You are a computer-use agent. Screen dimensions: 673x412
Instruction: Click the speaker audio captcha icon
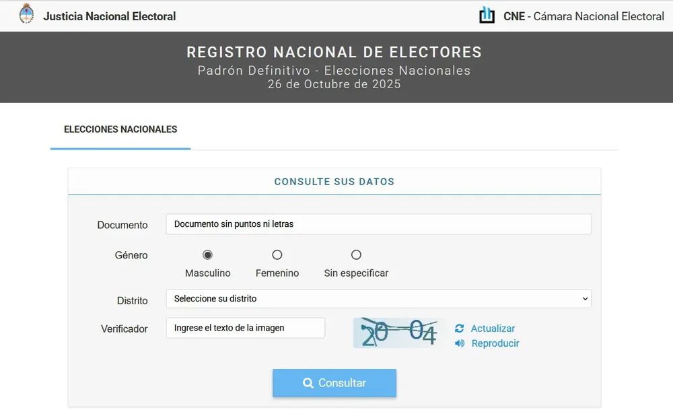pyautogui.click(x=460, y=343)
